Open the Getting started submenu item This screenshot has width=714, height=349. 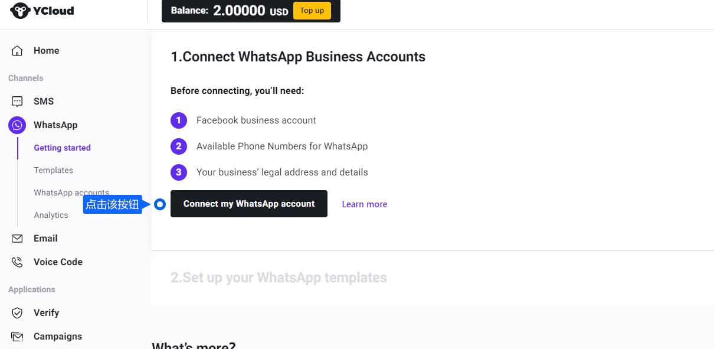(x=62, y=148)
